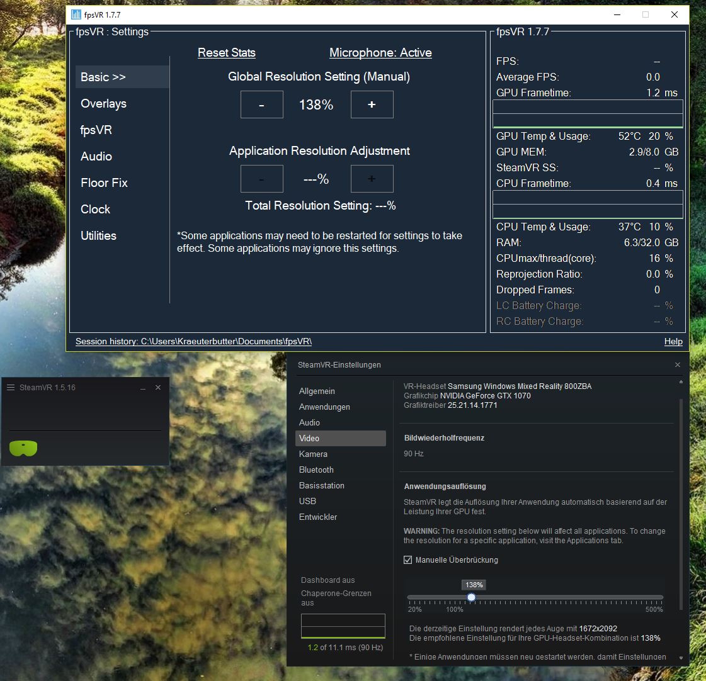
Task: Open SteamVR hamburger menu icon
Action: pos(11,388)
